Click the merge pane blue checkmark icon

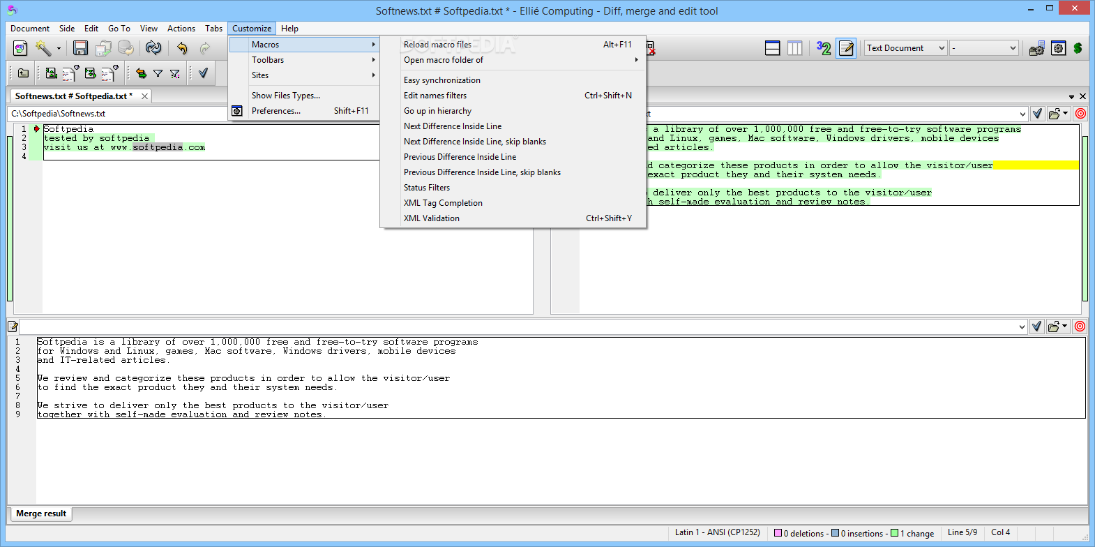[x=1037, y=327]
